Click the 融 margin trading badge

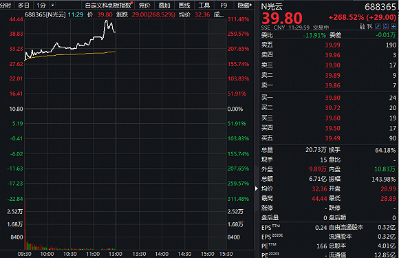point(362,26)
